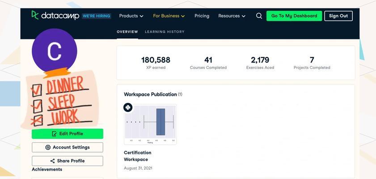This screenshot has width=376, height=179.
Task: Expand the For Business dropdown
Action: pos(169,16)
